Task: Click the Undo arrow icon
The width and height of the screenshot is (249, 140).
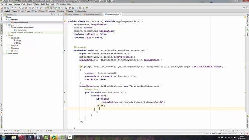Action: [12, 8]
